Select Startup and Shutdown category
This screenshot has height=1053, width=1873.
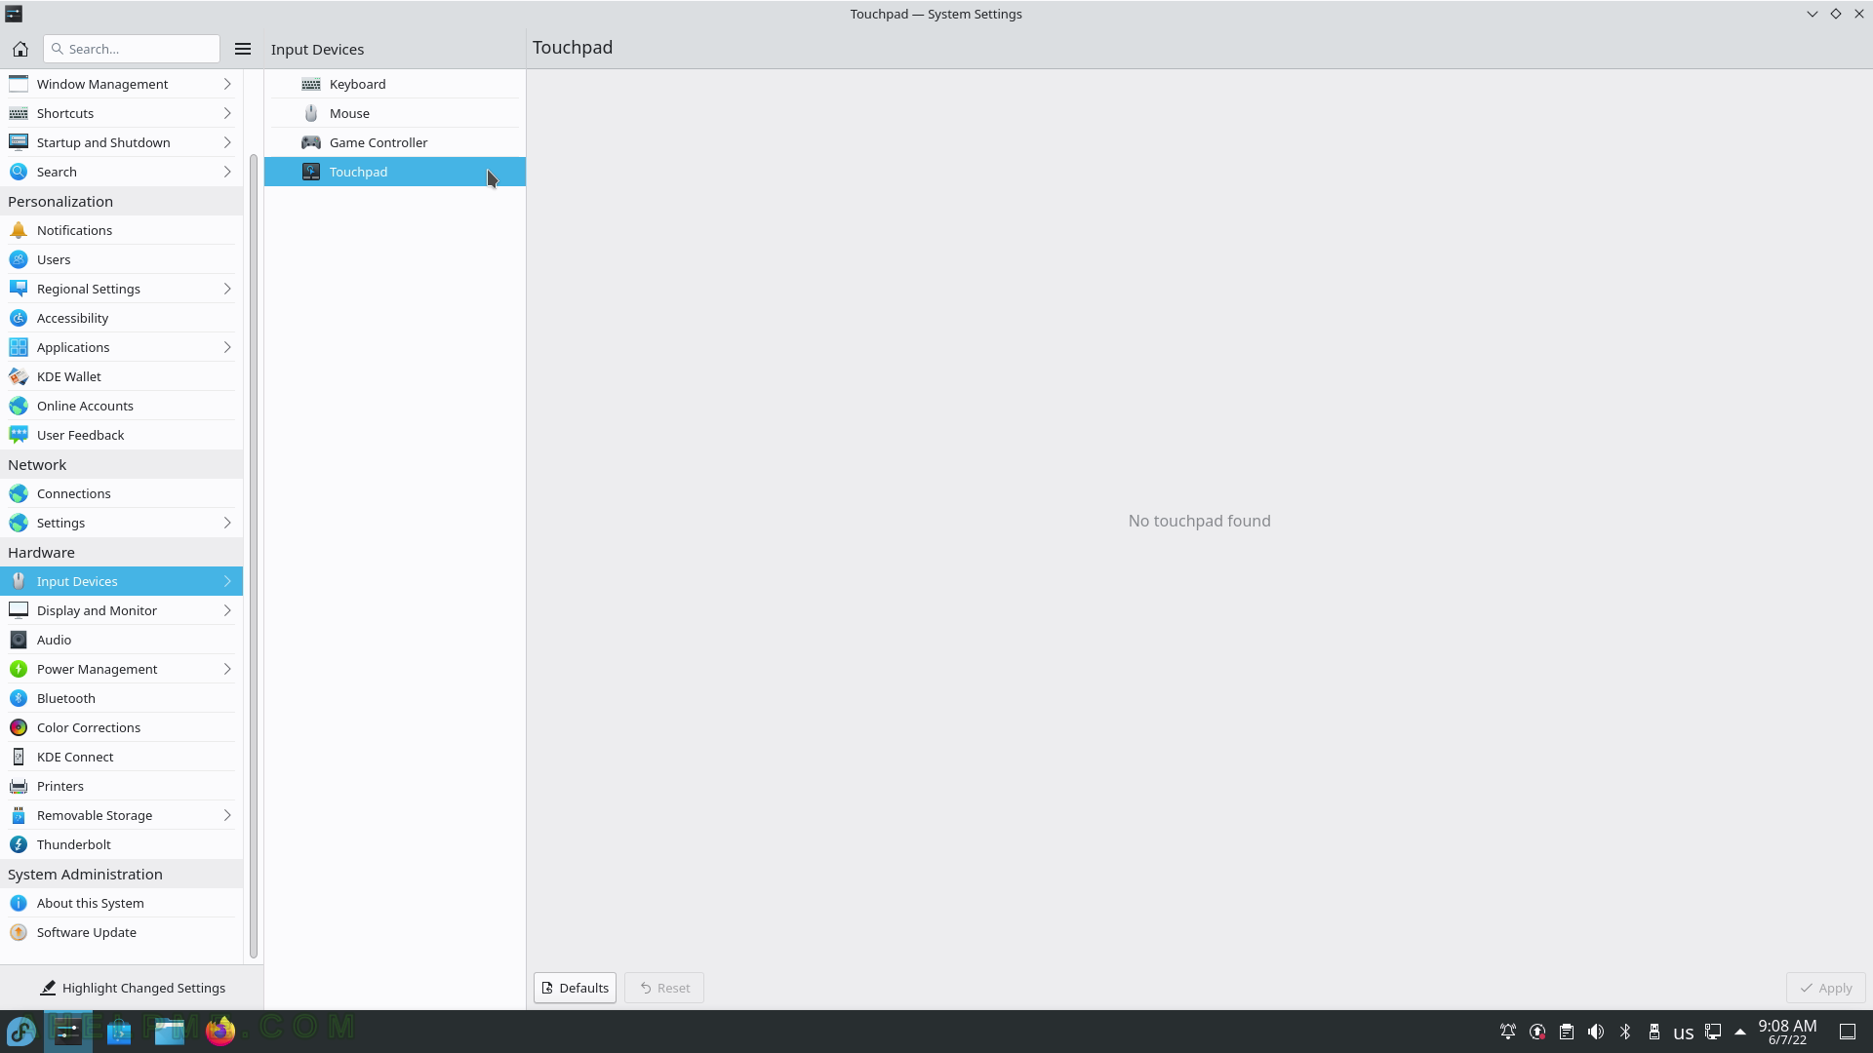[x=121, y=142]
